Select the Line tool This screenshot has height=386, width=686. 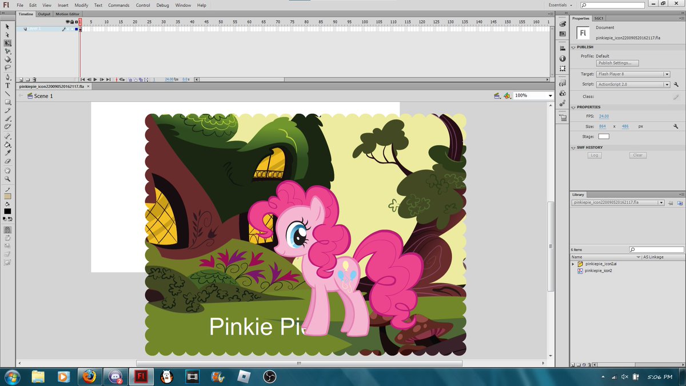pos(8,94)
